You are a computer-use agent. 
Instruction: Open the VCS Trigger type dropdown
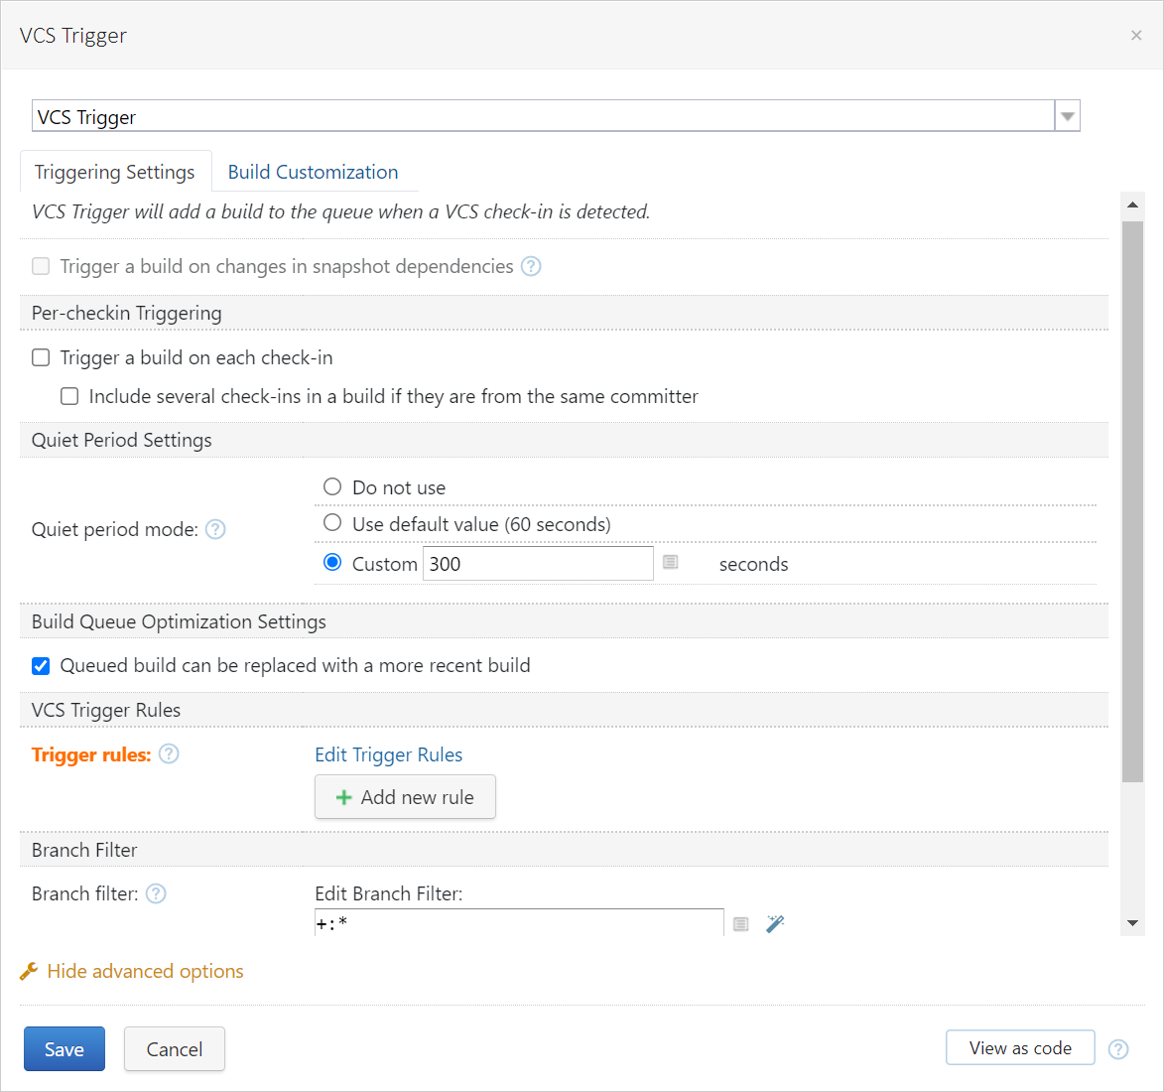pos(1067,116)
